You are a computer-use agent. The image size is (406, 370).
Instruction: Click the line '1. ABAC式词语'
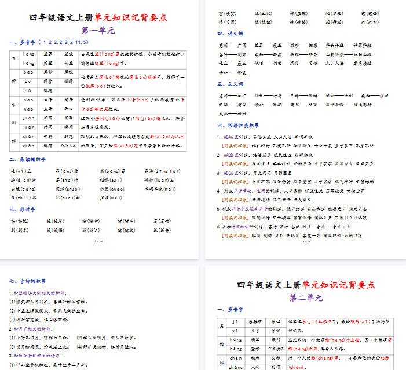click(265, 137)
